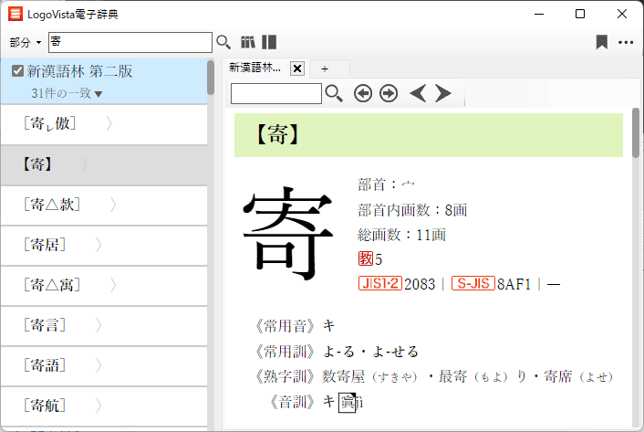Select the 寄航 result item
Image resolution: width=644 pixels, height=432 pixels.
point(49,406)
